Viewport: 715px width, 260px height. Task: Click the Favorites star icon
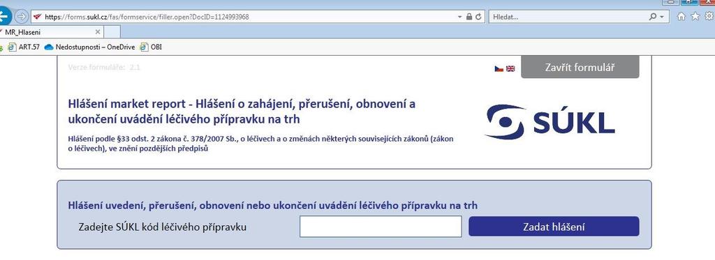tap(695, 17)
